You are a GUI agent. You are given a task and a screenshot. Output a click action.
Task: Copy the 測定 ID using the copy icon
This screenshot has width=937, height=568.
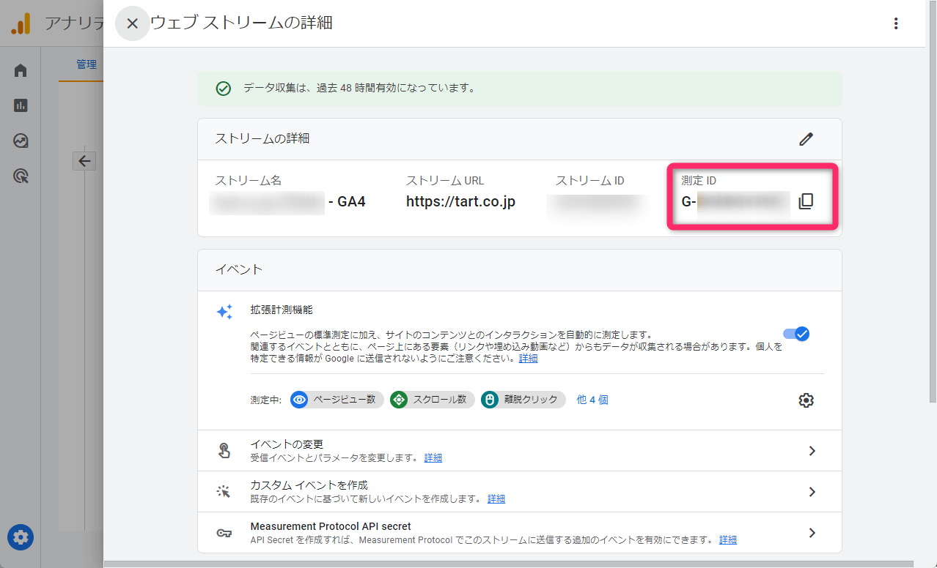pos(805,201)
